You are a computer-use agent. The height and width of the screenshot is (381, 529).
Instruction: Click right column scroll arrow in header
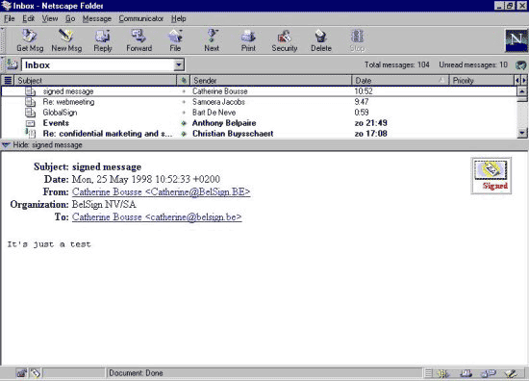pos(524,80)
